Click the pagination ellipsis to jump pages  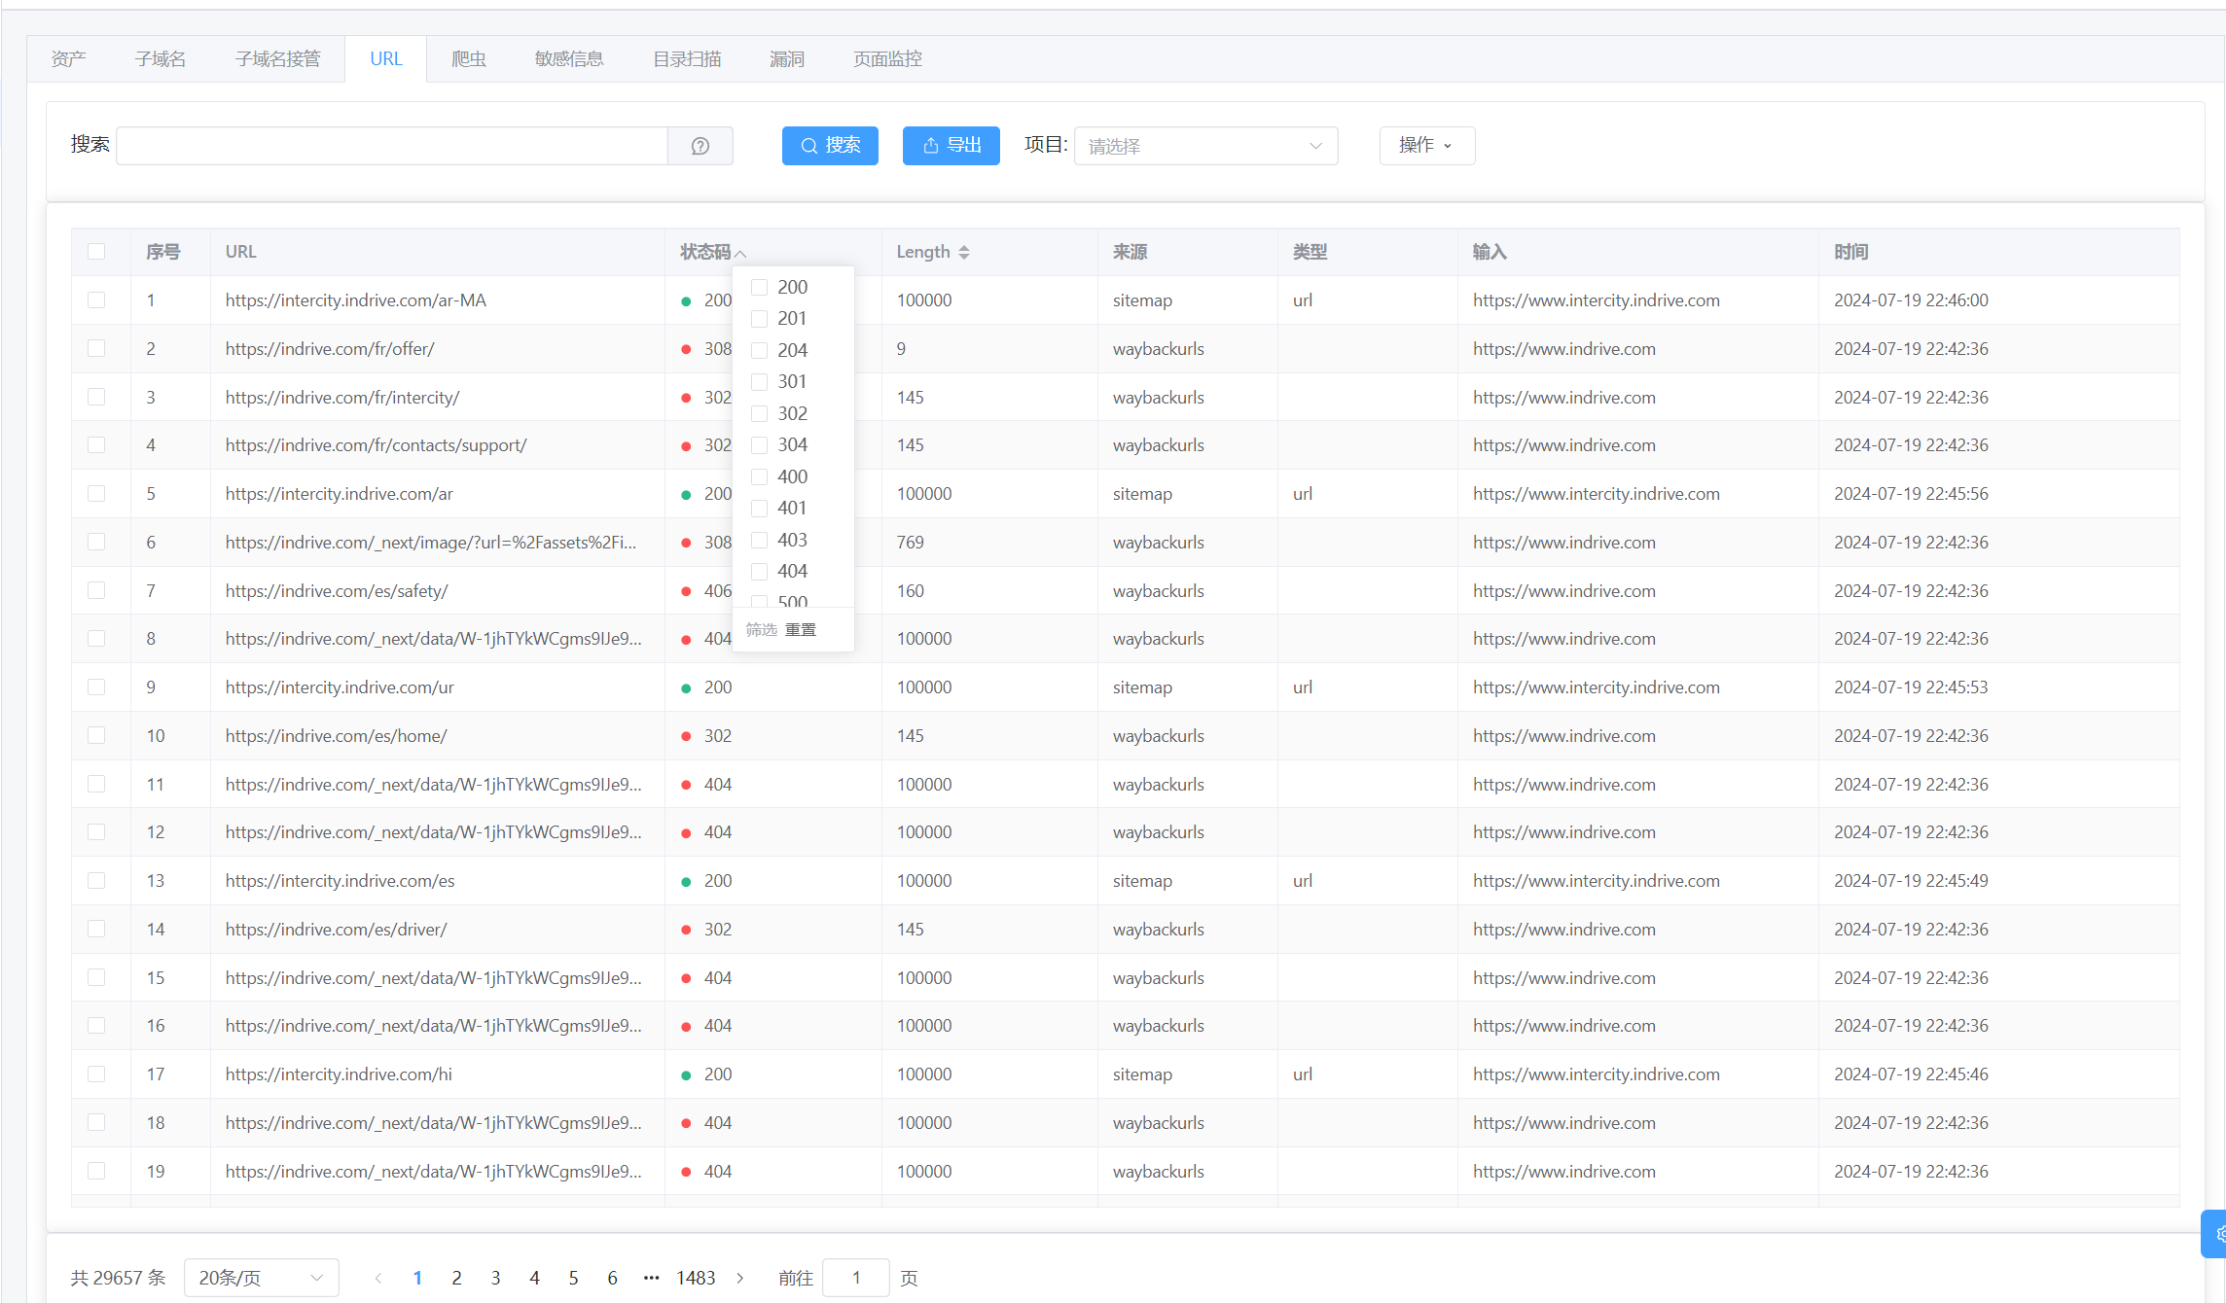click(x=651, y=1278)
